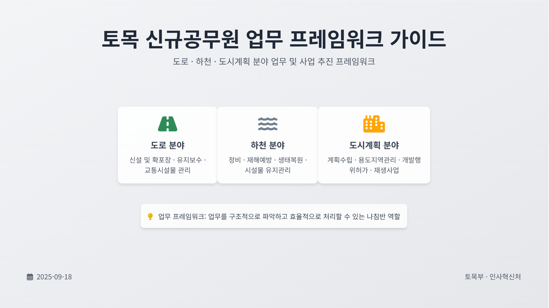This screenshot has width=549, height=308.
Task: Click the calendar icon beside the date
Action: pos(30,277)
